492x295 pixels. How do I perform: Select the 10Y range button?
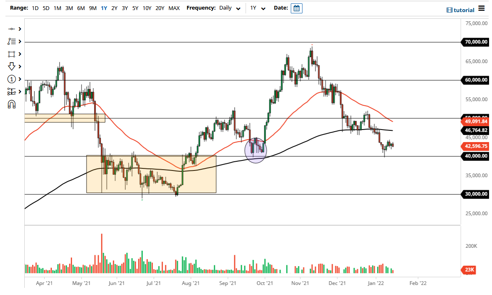(x=147, y=8)
